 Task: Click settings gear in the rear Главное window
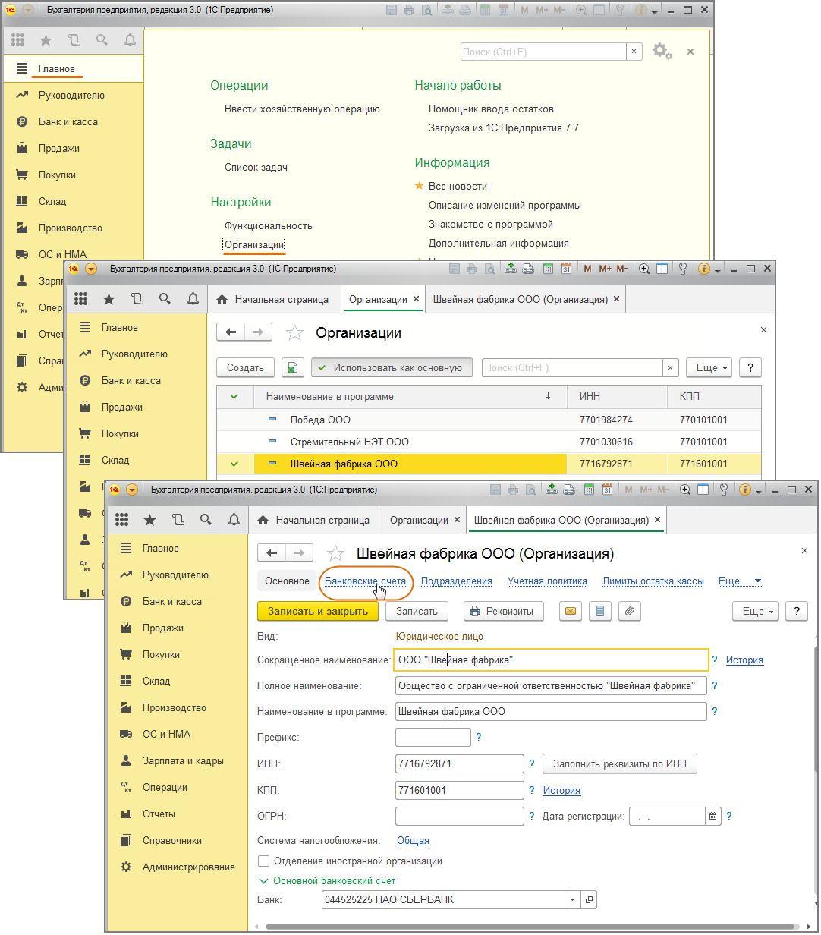[x=662, y=51]
